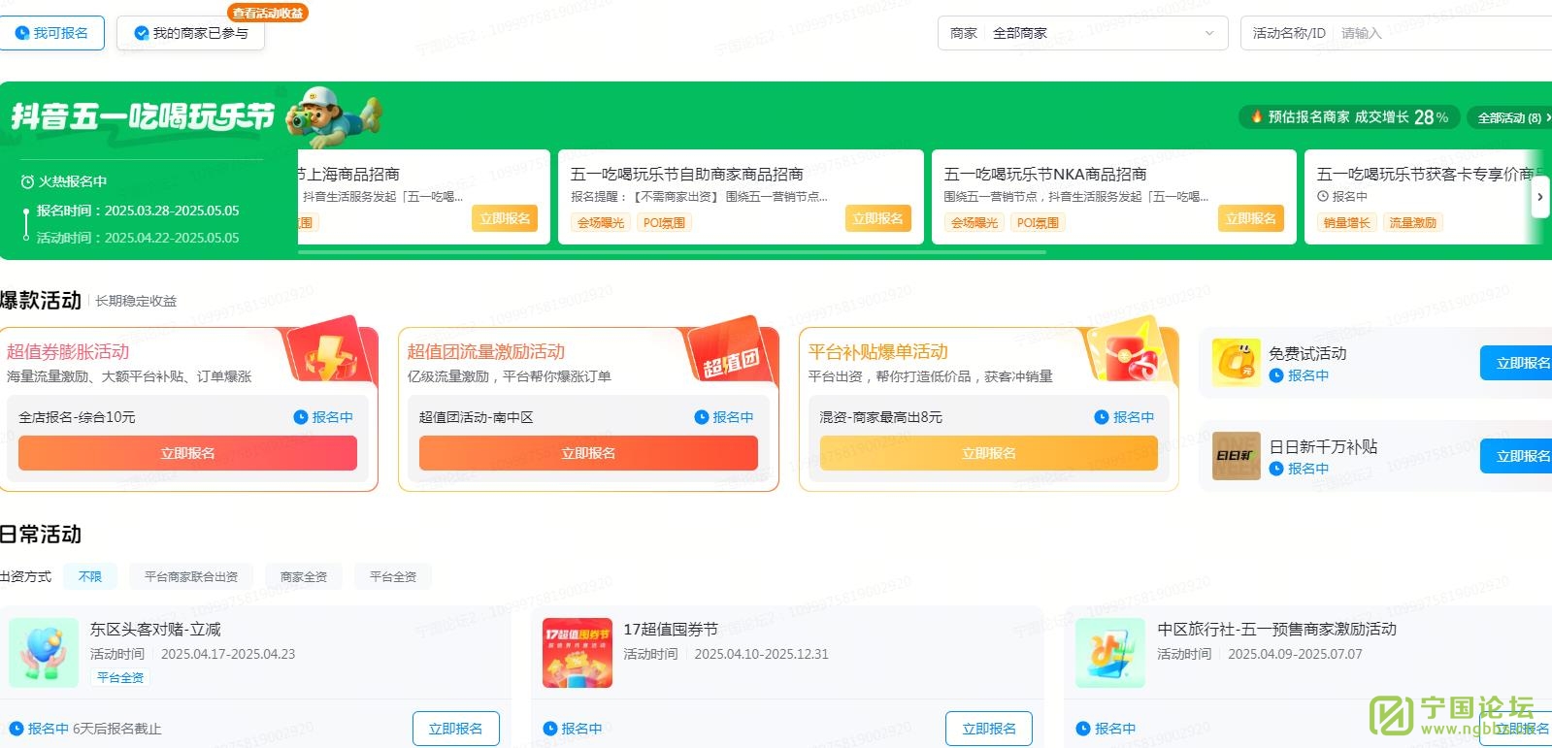Viewport: 1552px width, 748px height.
Task: Open the 全部活动 (8) link
Action: click(x=1509, y=117)
